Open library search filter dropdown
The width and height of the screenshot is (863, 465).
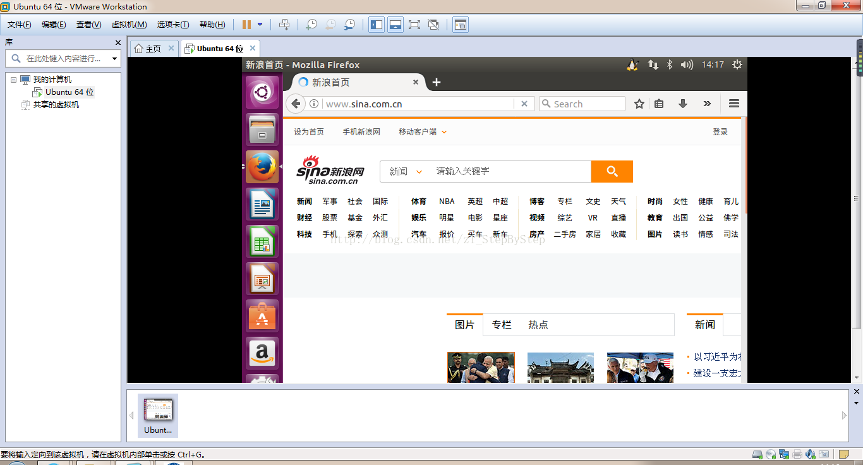[114, 59]
